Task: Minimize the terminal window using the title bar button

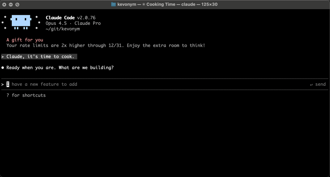Action: [11, 5]
